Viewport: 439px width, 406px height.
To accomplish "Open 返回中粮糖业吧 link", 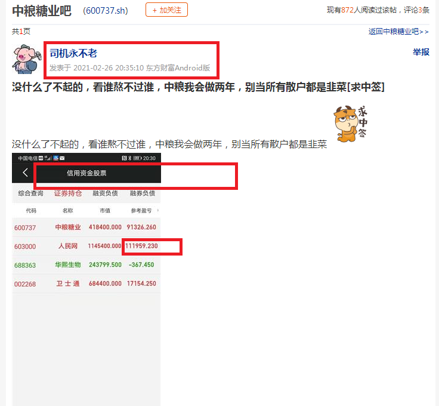I will [398, 32].
